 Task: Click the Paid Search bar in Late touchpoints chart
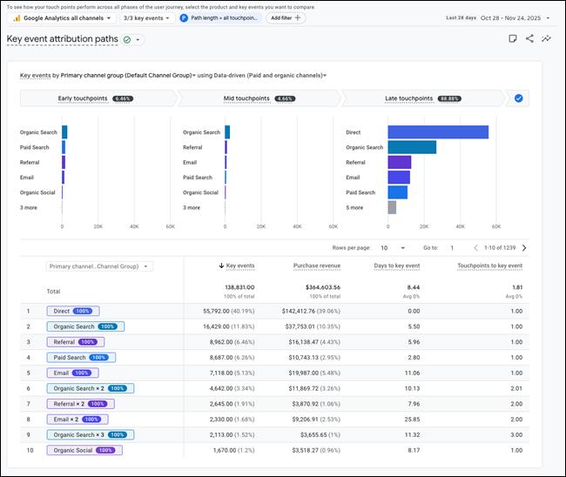(x=398, y=192)
